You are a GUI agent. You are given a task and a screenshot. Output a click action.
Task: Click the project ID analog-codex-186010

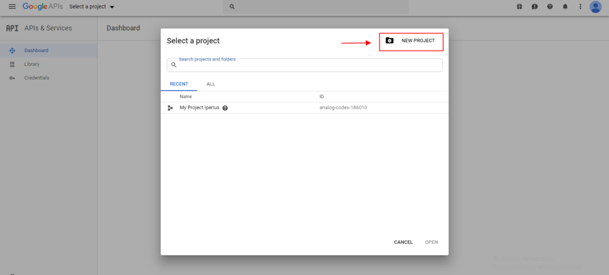pos(343,108)
